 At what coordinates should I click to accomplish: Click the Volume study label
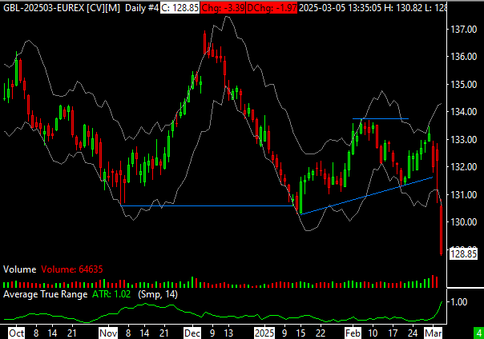[20, 269]
